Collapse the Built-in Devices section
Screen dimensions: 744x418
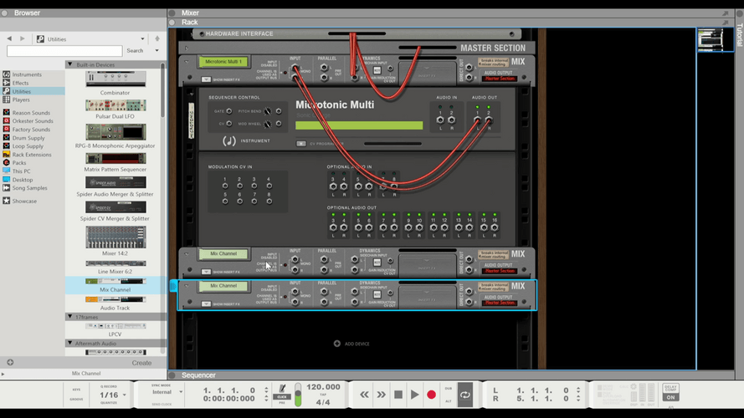click(69, 64)
